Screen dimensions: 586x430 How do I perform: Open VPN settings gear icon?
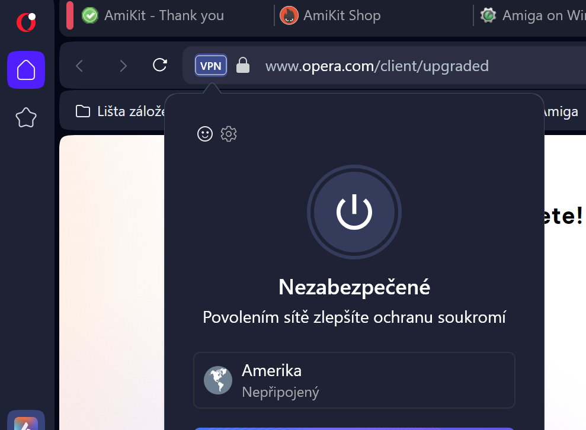click(229, 134)
